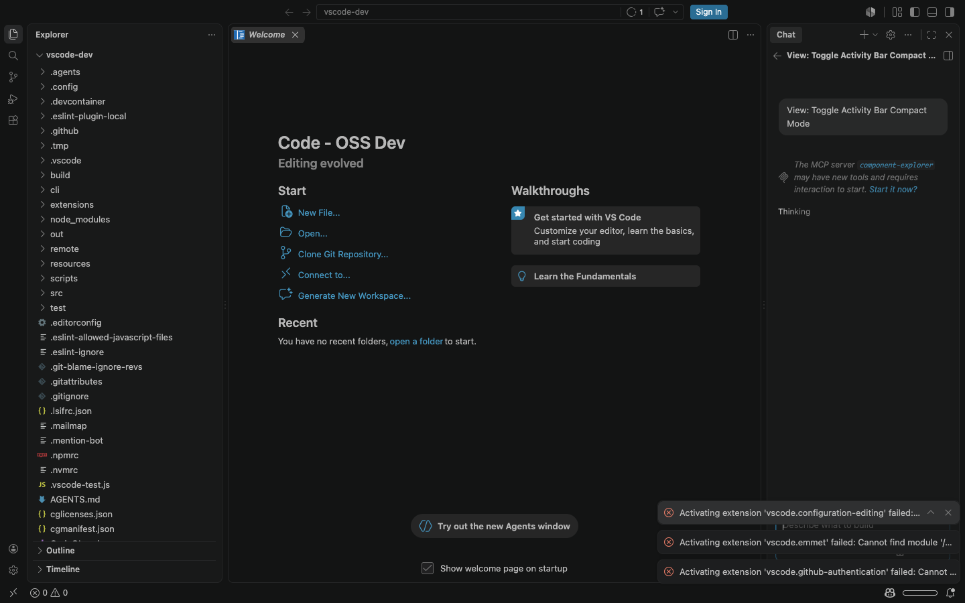
Task: Toggle primary side bar visibility
Action: click(x=915, y=12)
